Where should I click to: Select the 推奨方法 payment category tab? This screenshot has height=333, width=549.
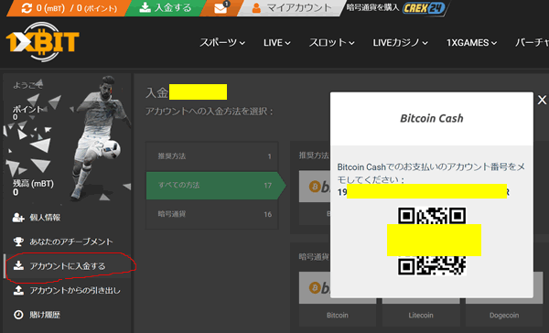tap(212, 156)
